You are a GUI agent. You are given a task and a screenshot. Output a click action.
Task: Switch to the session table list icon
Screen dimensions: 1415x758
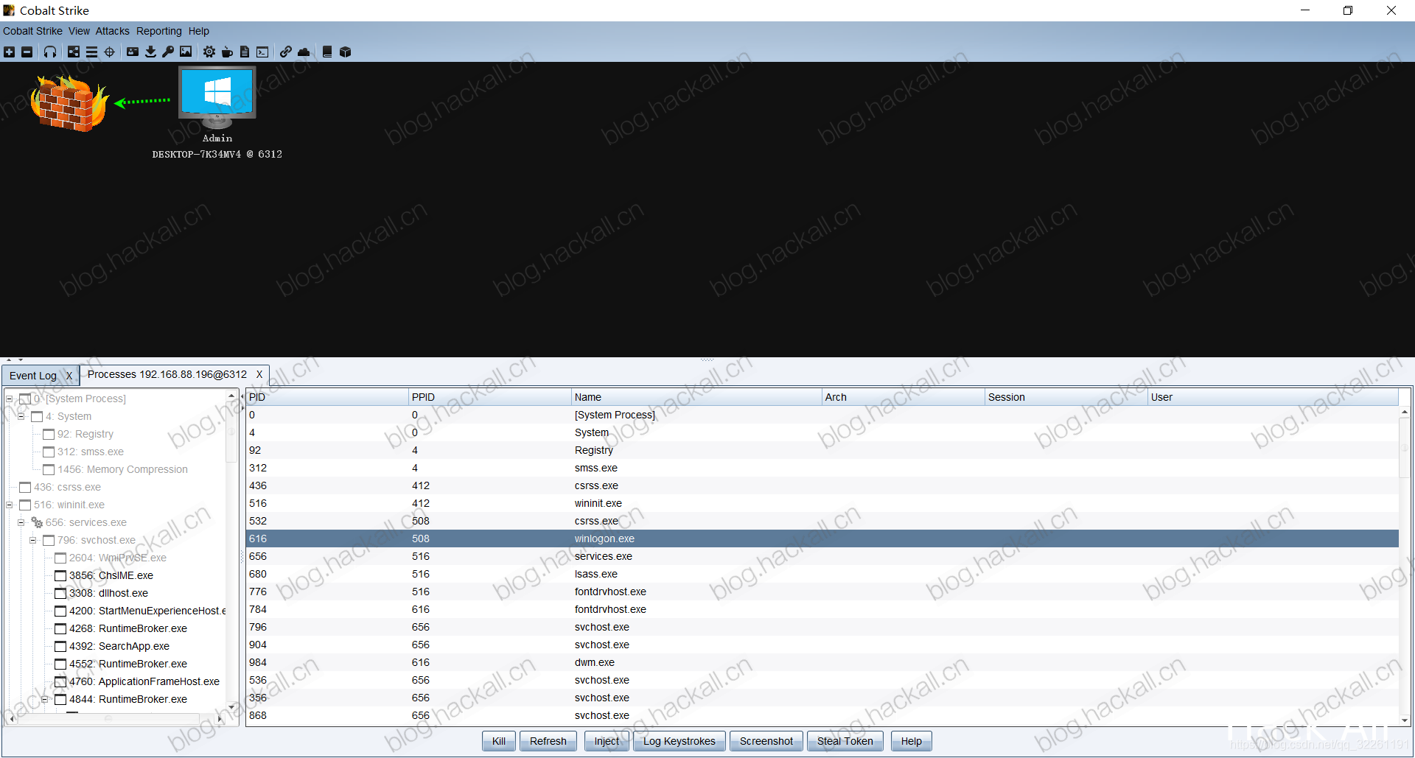coord(91,52)
